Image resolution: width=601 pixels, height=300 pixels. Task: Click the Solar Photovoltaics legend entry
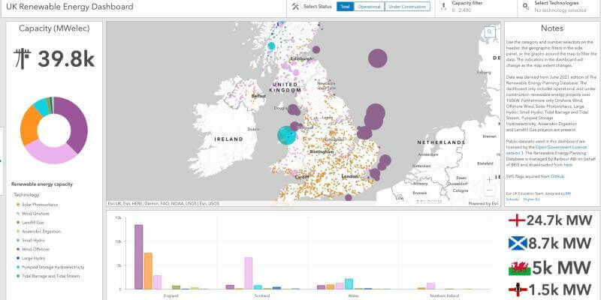pos(37,205)
